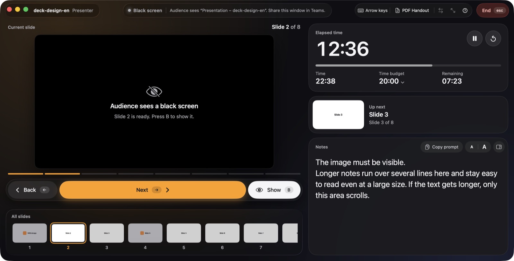Viewport: 514px width, 261px height.
Task: Click the notes text 'The image must be visible.'
Action: pyautogui.click(x=360, y=162)
